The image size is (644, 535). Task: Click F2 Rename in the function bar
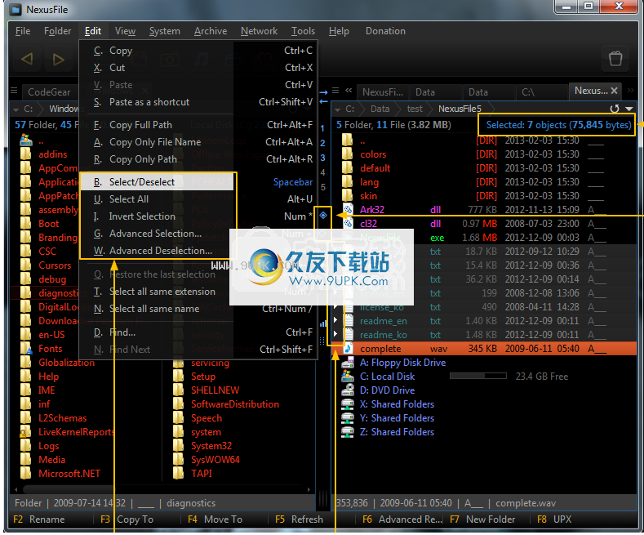click(39, 519)
